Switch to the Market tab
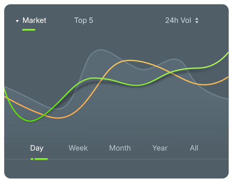The height and width of the screenshot is (183, 233). pos(34,21)
